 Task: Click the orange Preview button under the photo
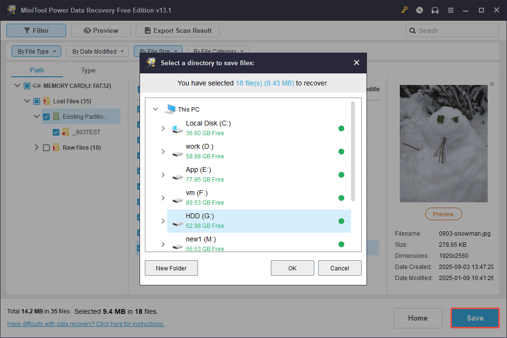click(x=443, y=214)
